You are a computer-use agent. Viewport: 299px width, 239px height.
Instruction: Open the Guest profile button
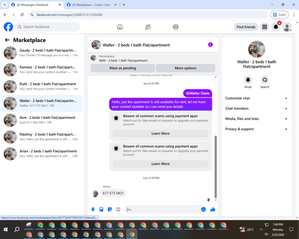click(279, 15)
